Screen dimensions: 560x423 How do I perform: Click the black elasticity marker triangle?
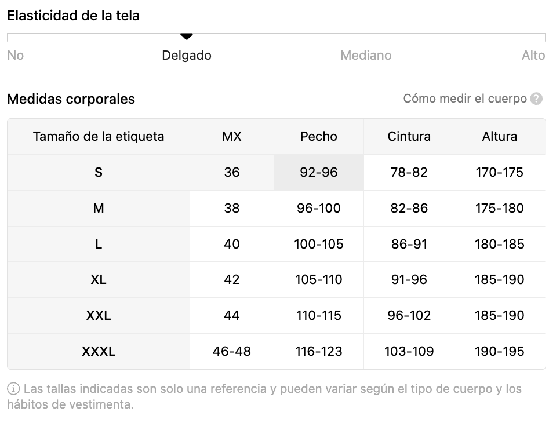187,36
